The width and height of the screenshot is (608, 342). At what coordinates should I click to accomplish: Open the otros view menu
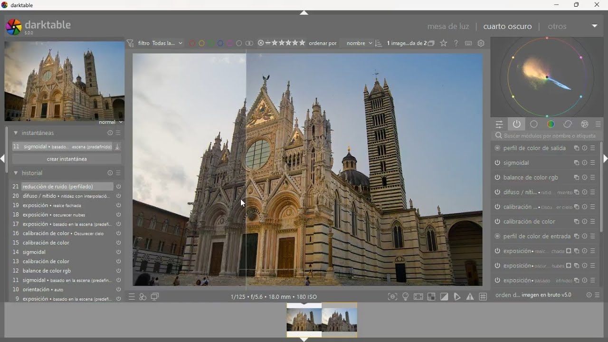pos(557,27)
